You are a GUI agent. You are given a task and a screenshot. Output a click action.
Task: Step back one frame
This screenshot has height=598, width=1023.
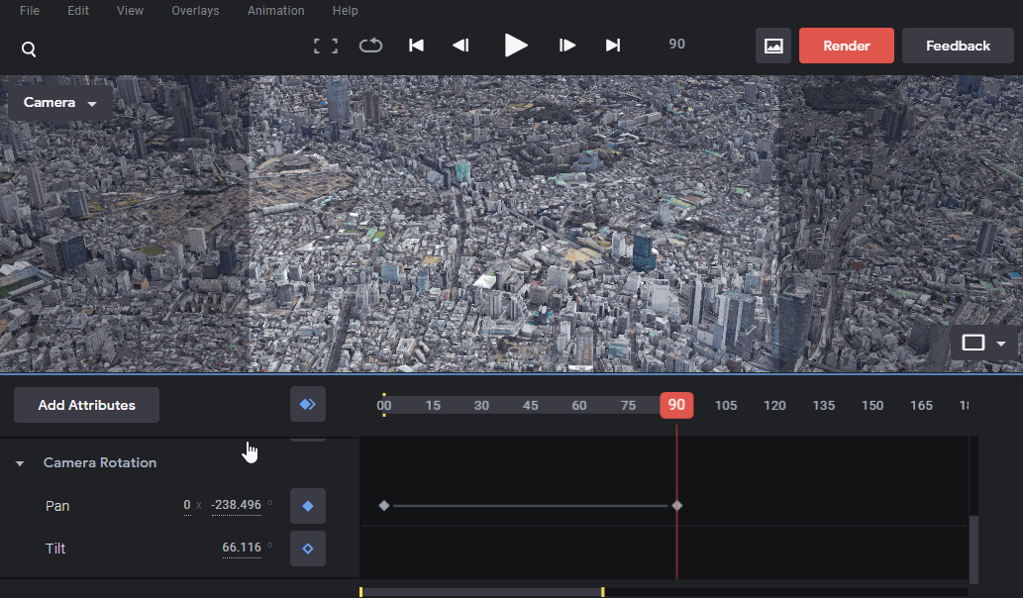460,45
